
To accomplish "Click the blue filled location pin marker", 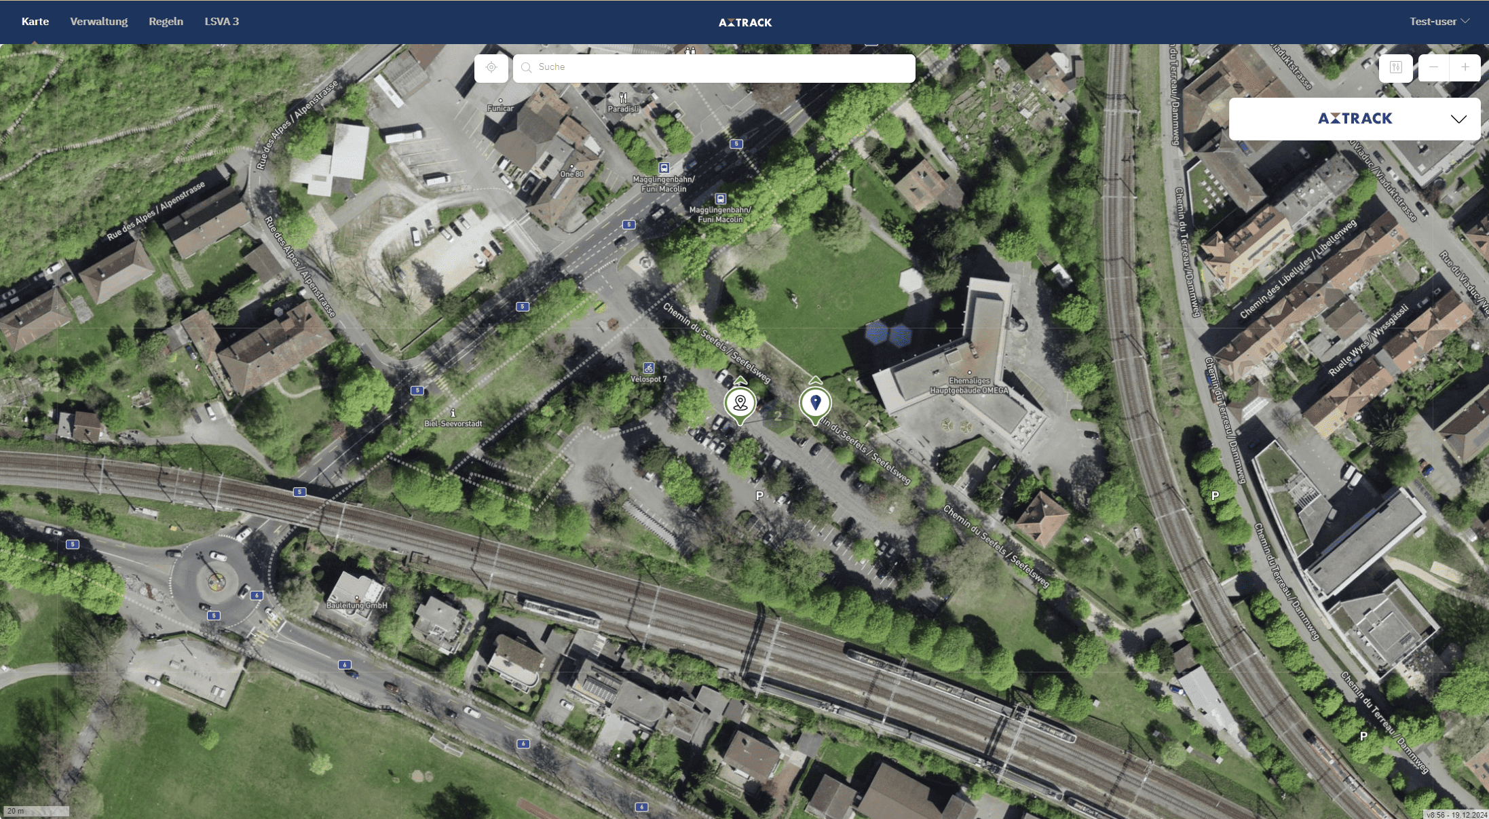I will pos(816,402).
